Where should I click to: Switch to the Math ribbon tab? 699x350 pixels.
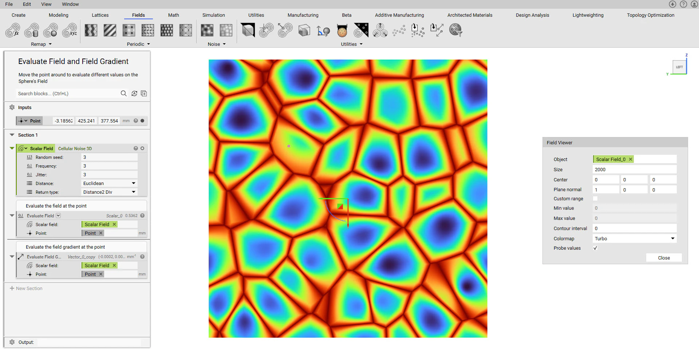173,15
